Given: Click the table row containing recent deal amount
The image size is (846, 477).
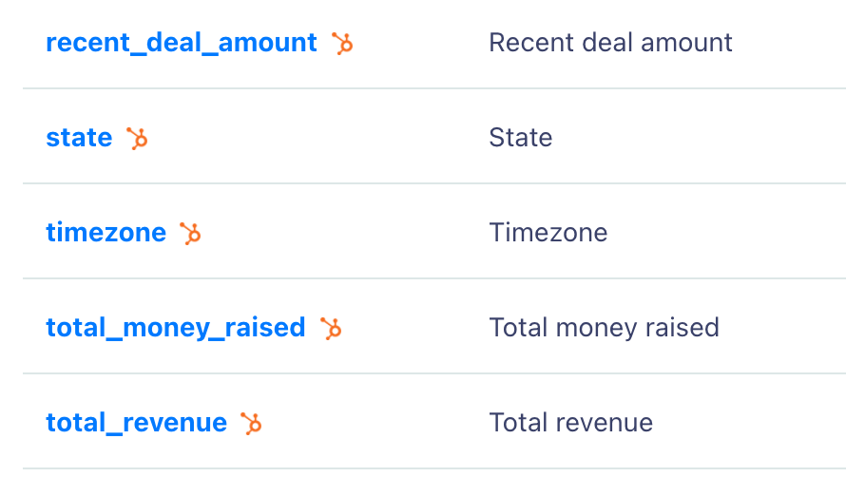Looking at the screenshot, I should tap(434, 44).
